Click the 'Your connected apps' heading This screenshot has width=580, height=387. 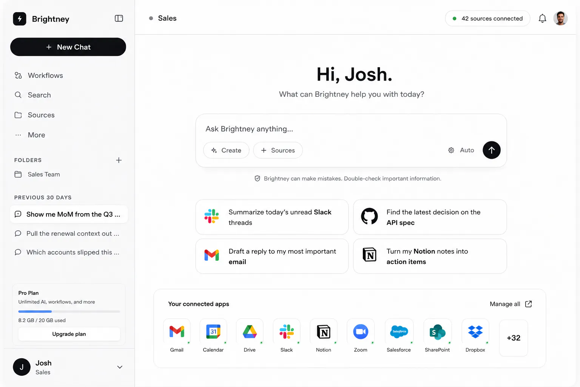199,304
